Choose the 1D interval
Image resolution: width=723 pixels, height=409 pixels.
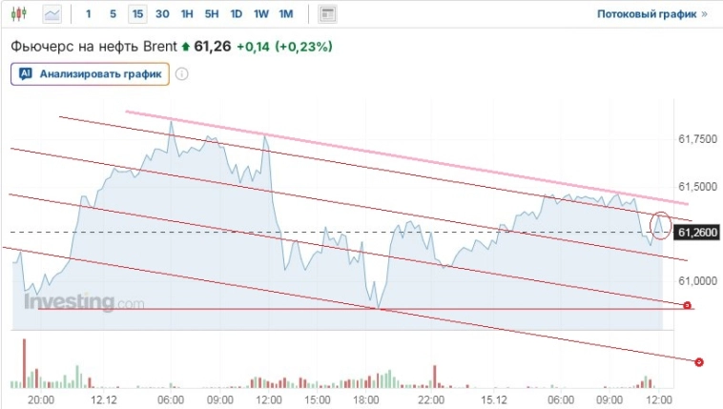(x=237, y=14)
